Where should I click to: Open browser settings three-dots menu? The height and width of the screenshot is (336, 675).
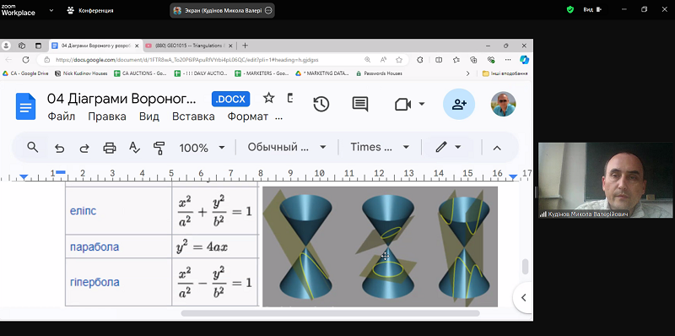coord(508,59)
